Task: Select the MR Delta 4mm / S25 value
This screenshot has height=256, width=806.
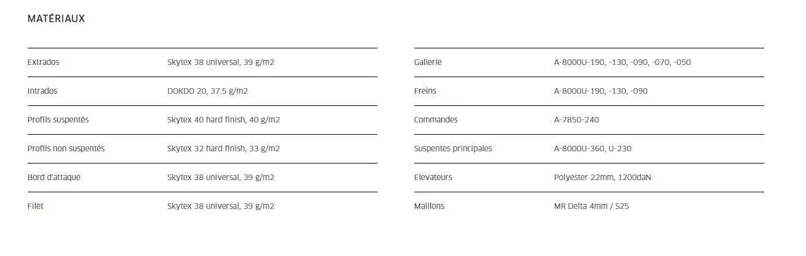Action: (591, 206)
